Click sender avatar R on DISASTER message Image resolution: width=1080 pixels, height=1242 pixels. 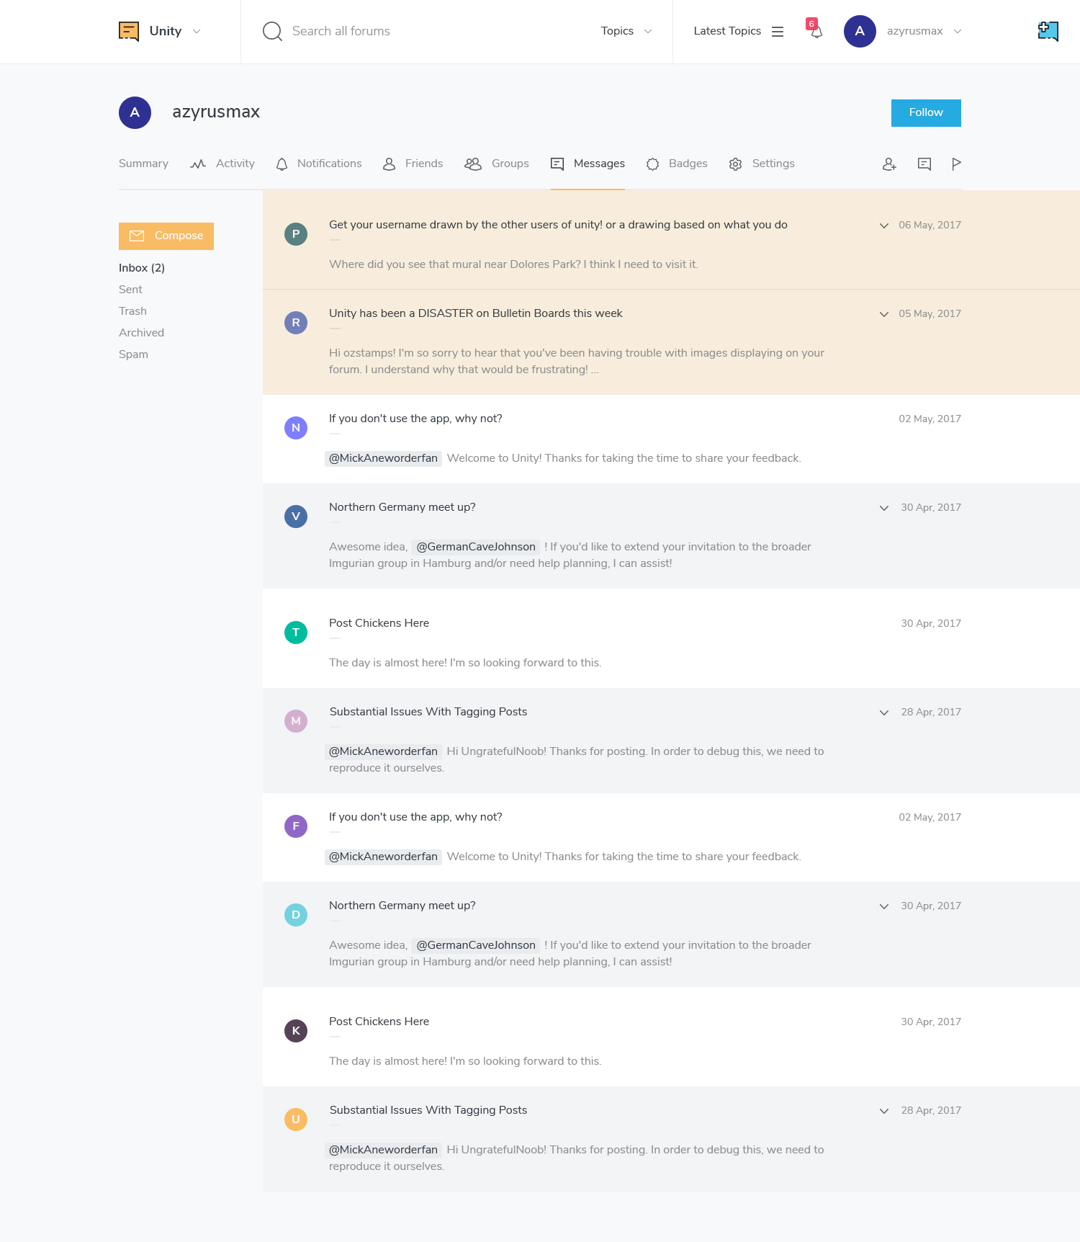coord(296,323)
